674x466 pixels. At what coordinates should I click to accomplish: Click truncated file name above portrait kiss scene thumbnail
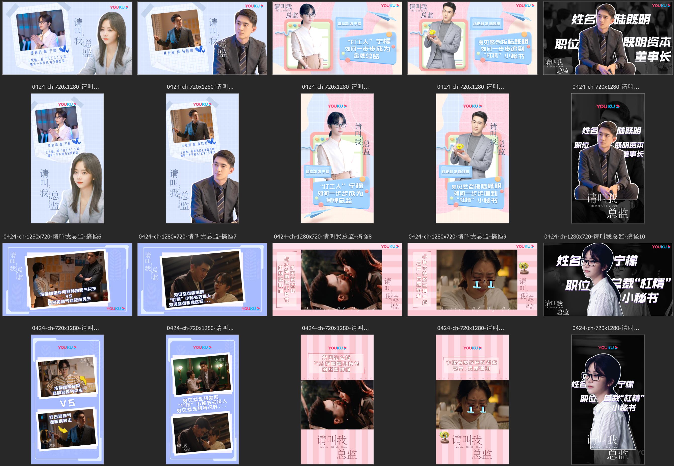pos(335,328)
